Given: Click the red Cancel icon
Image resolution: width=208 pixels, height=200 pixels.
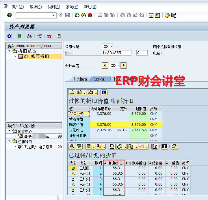Looking at the screenshot, I should [x=90, y=15].
